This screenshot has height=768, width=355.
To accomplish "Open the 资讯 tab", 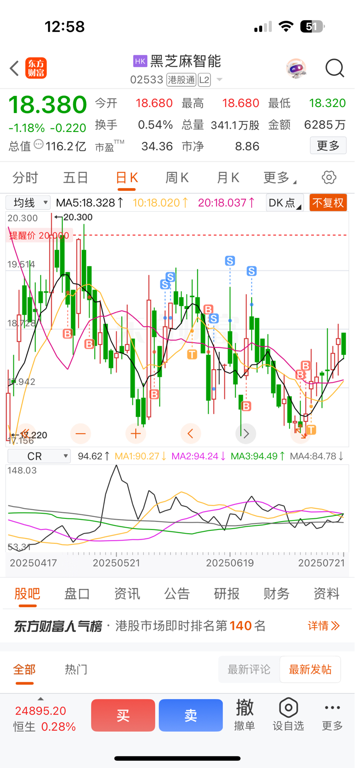I will tap(127, 594).
